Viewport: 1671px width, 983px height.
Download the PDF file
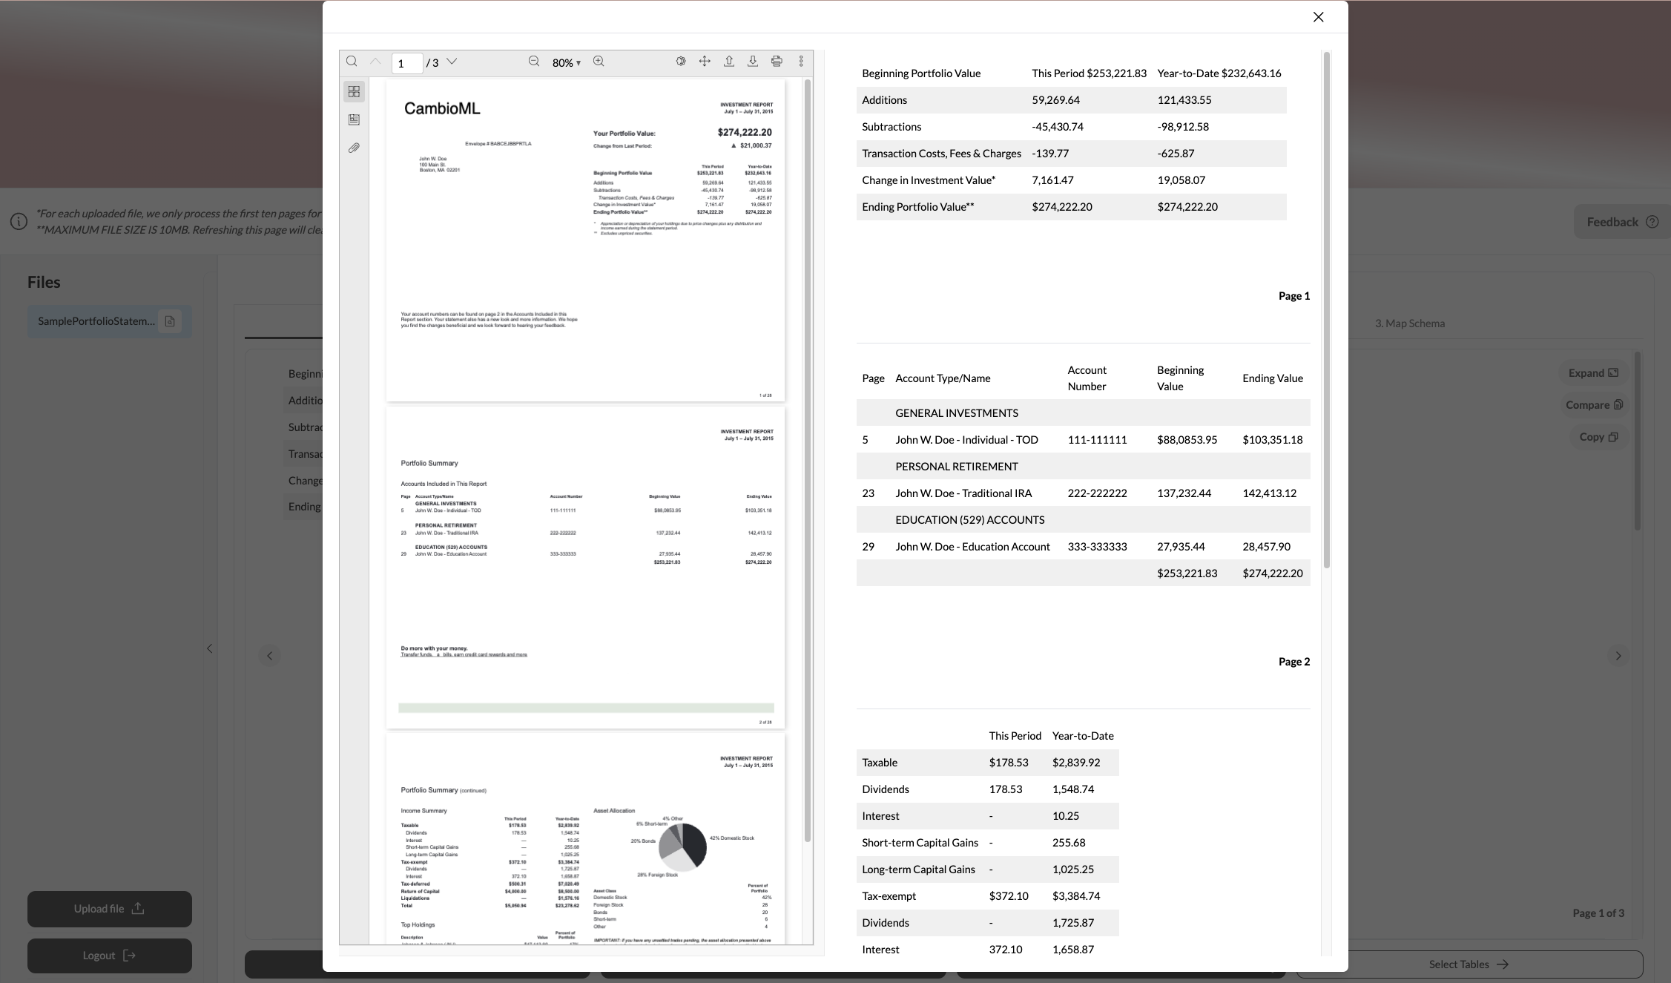753,62
